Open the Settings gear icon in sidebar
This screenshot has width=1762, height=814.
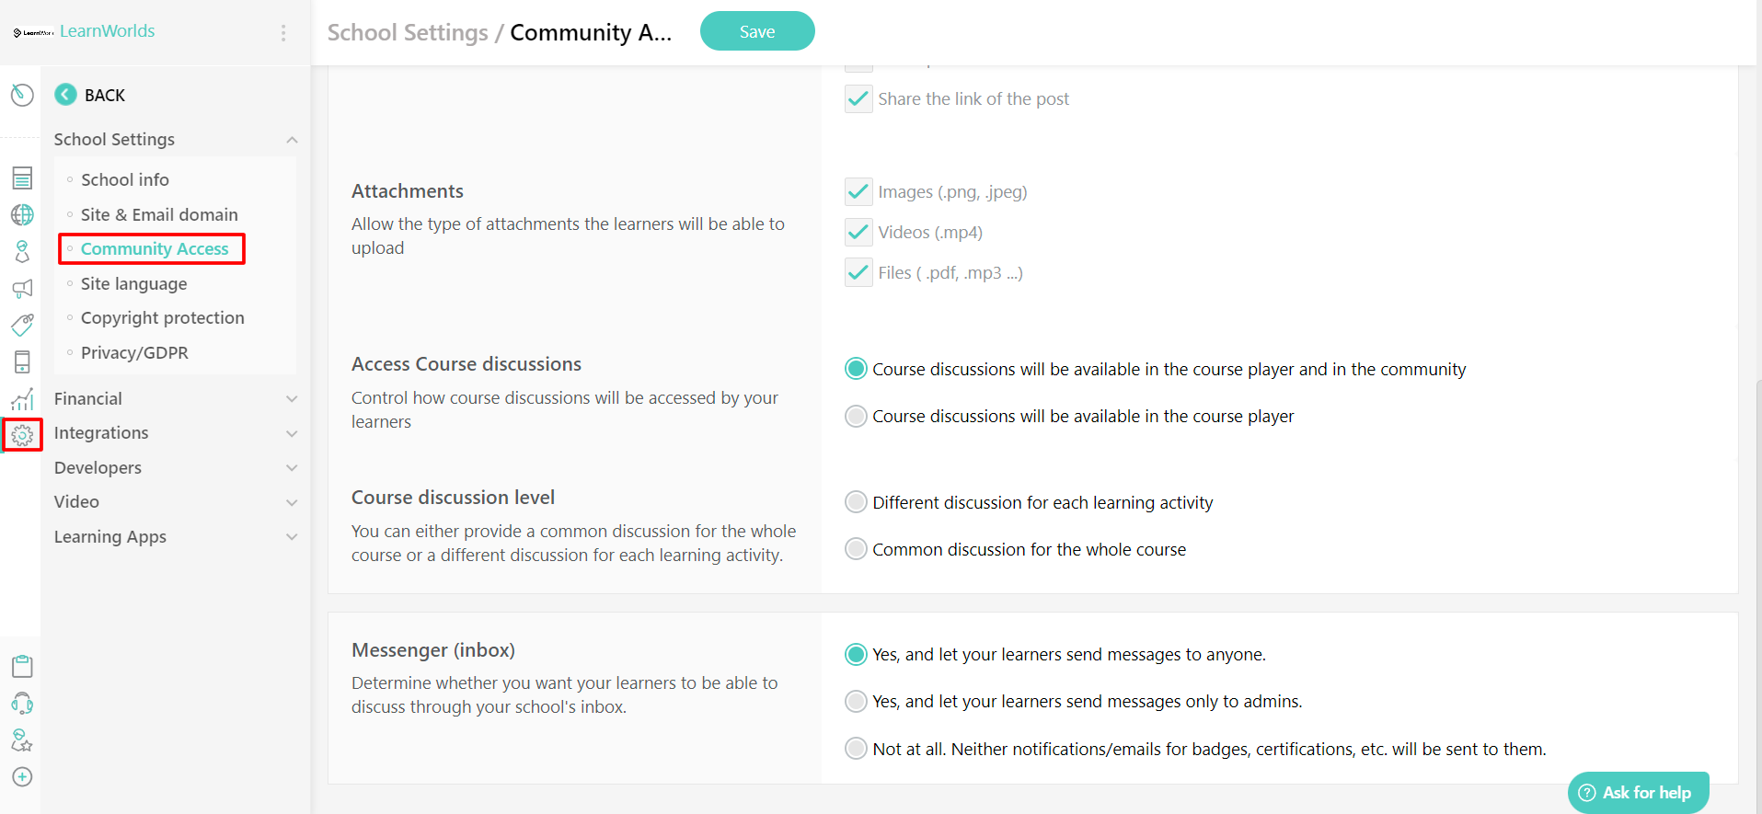(22, 434)
